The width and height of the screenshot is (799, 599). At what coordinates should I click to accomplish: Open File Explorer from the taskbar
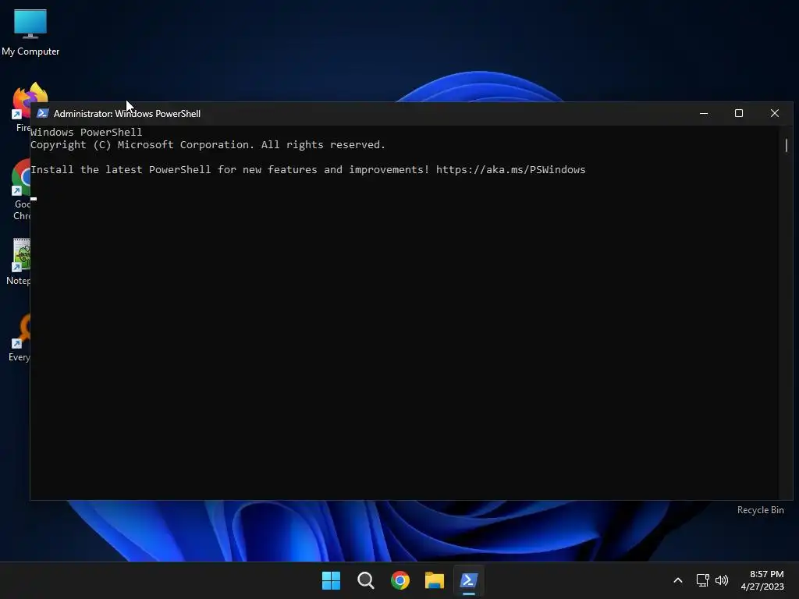pos(434,580)
